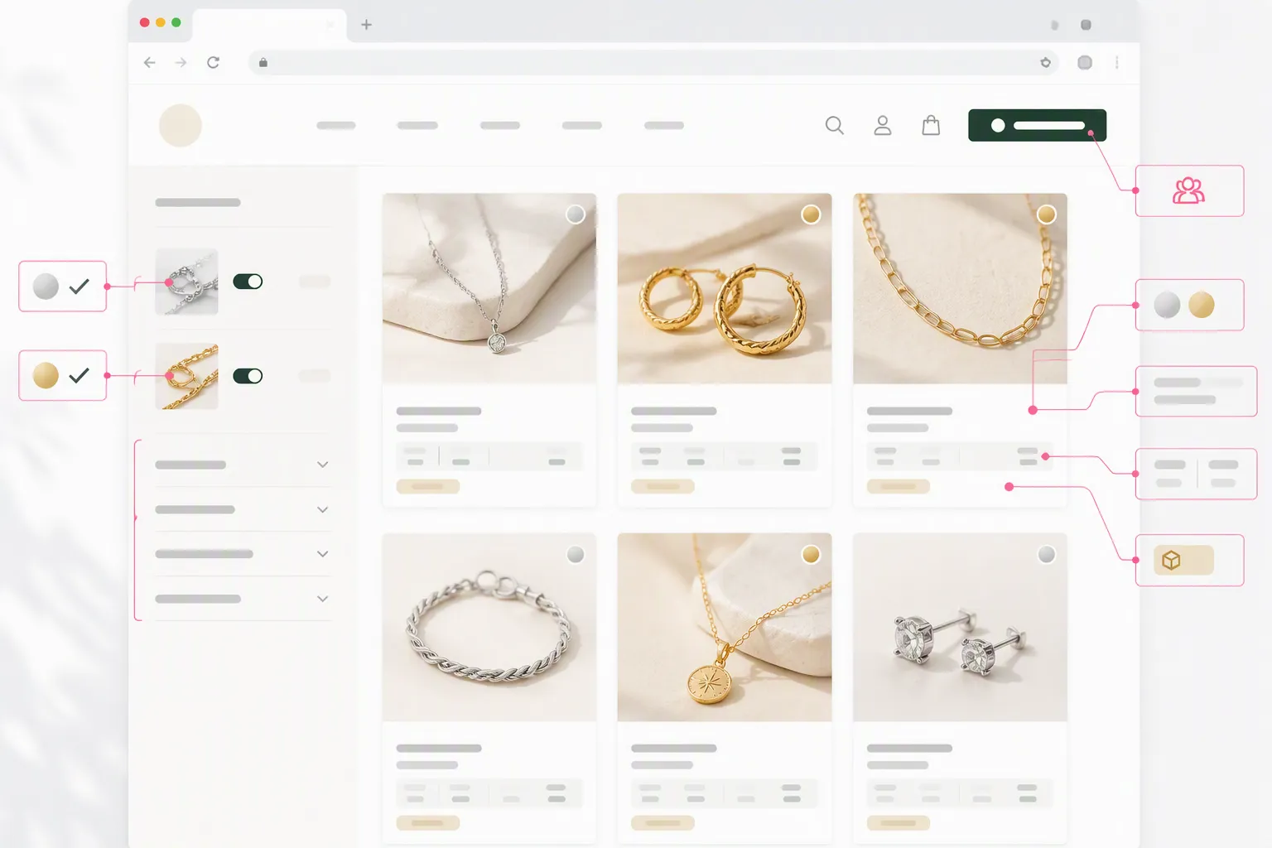Toggle the switch beside the gold chain thumbnail

pyautogui.click(x=248, y=376)
